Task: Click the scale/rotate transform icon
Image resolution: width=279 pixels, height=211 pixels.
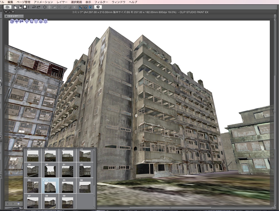Action: [x=49, y=7]
